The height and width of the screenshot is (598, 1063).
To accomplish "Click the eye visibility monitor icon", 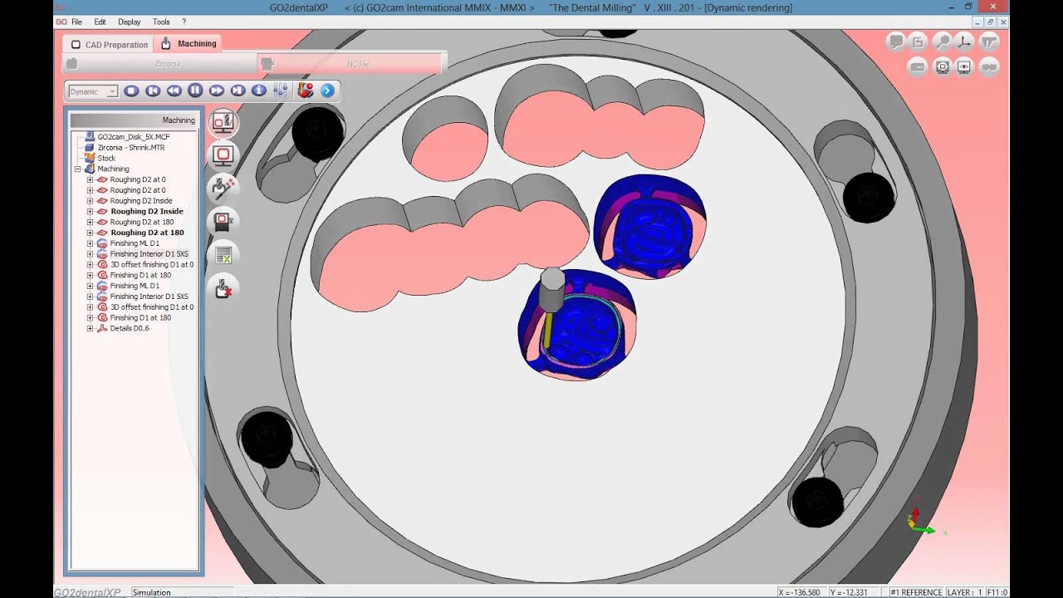I will [x=964, y=67].
